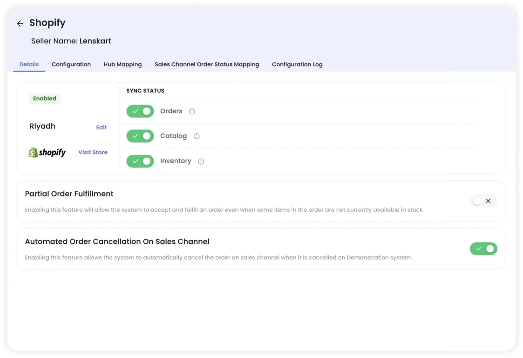Click the Shopify page title
Screen dimensions: 523x358
click(48, 23)
